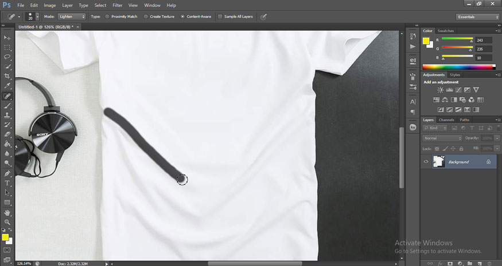This screenshot has width=502, height=266.
Task: Select the Crop tool
Action: point(7,76)
